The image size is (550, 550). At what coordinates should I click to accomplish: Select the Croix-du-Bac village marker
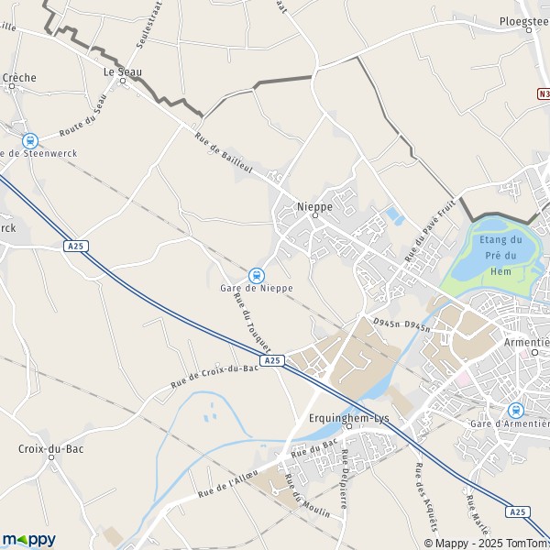pyautogui.click(x=51, y=457)
